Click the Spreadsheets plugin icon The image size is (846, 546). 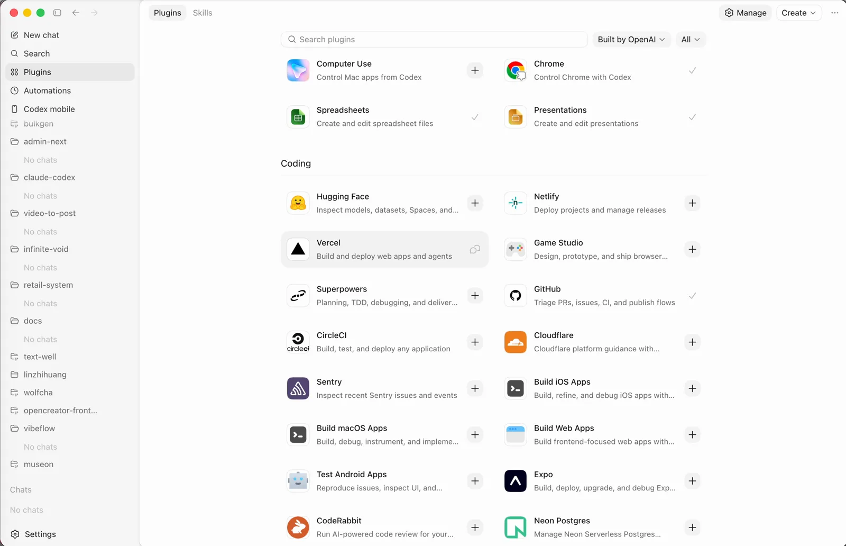(298, 117)
